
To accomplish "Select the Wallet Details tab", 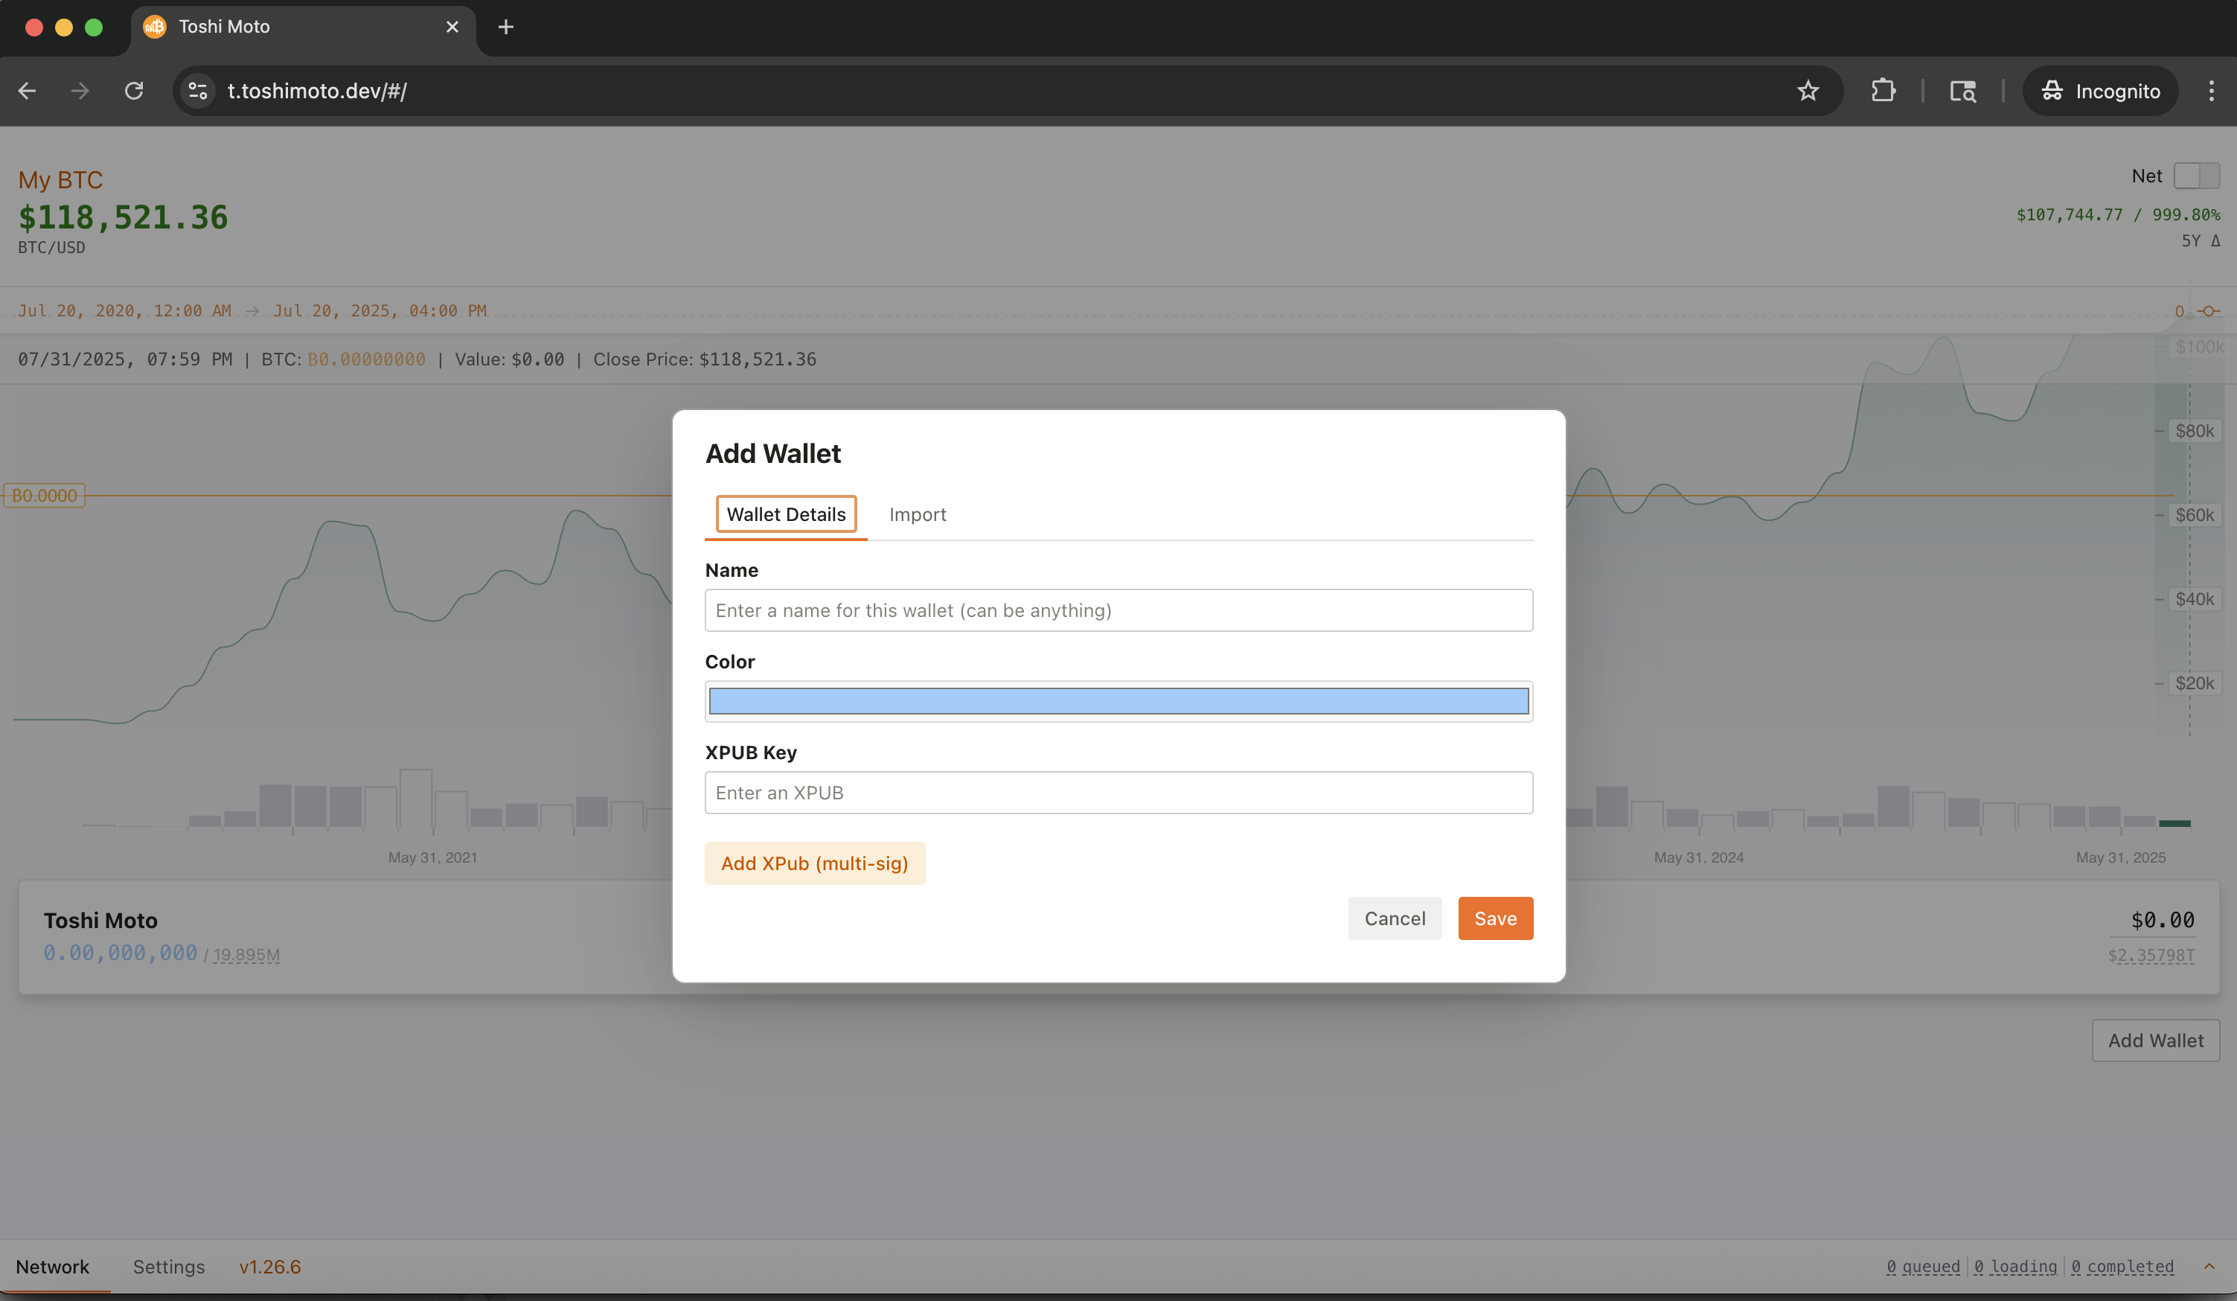I will tap(786, 514).
